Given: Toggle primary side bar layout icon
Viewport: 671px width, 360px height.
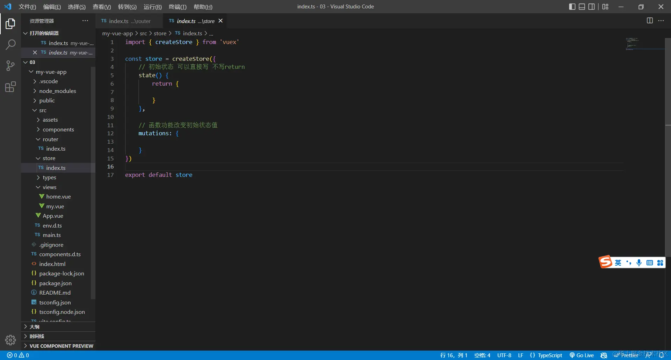Looking at the screenshot, I should click(x=572, y=7).
